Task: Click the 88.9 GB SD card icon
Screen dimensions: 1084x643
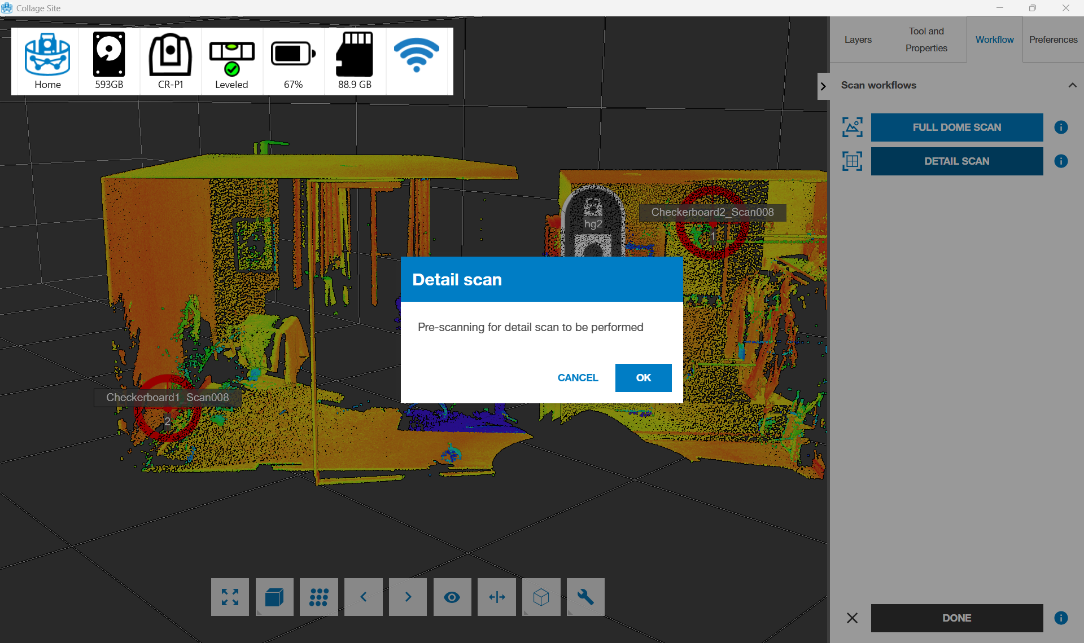Action: tap(355, 55)
